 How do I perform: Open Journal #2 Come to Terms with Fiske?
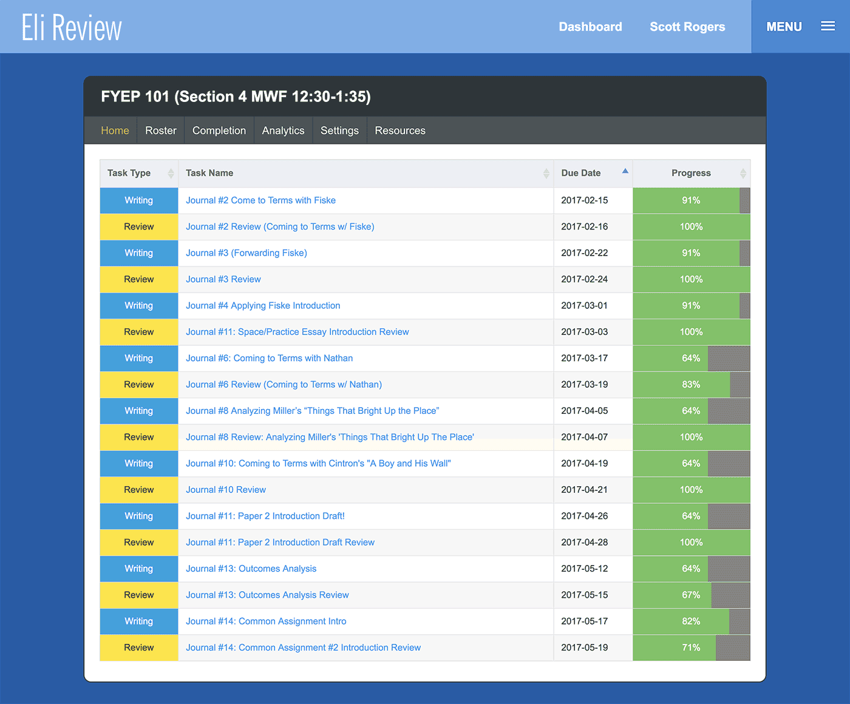pos(260,200)
